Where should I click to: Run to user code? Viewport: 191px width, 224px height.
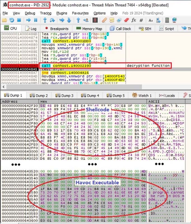coord(86,20)
